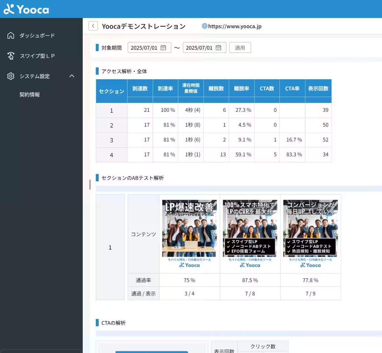Click the Yooca logo in header
The width and height of the screenshot is (382, 353).
click(x=26, y=9)
